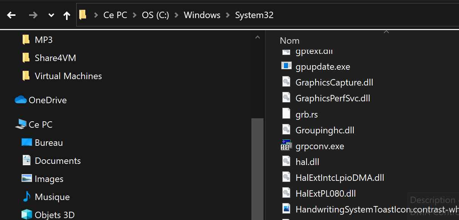Open Musique in navigation pane
459x220 pixels.
(x=52, y=197)
